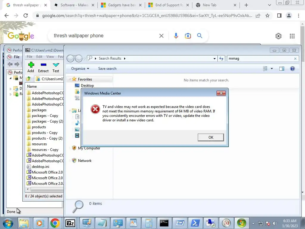Click 7-Zip horizontal scrollbar left arrow
Image resolution: width=305 pixels, height=229 pixels.
[28, 189]
